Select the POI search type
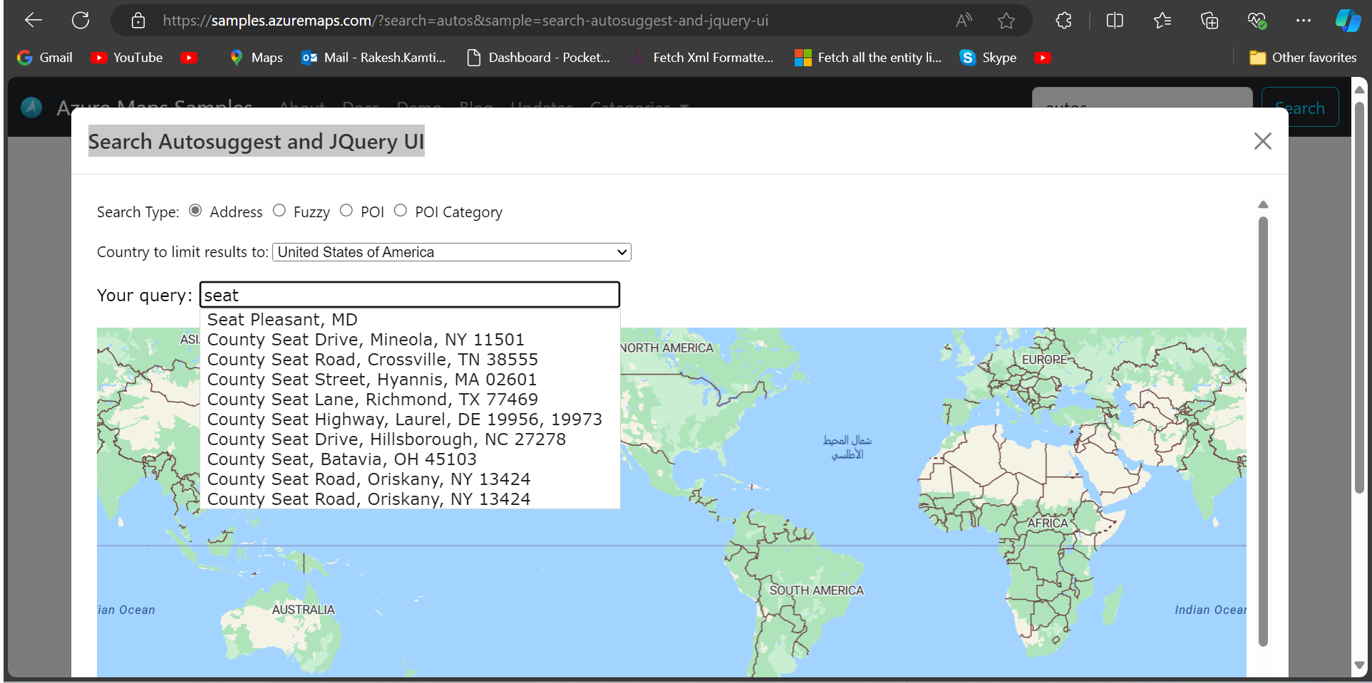The width and height of the screenshot is (1372, 683). [x=346, y=210]
